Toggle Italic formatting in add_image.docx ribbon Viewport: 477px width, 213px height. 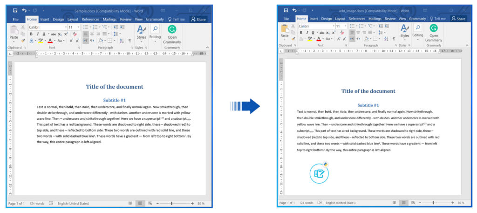[307, 33]
